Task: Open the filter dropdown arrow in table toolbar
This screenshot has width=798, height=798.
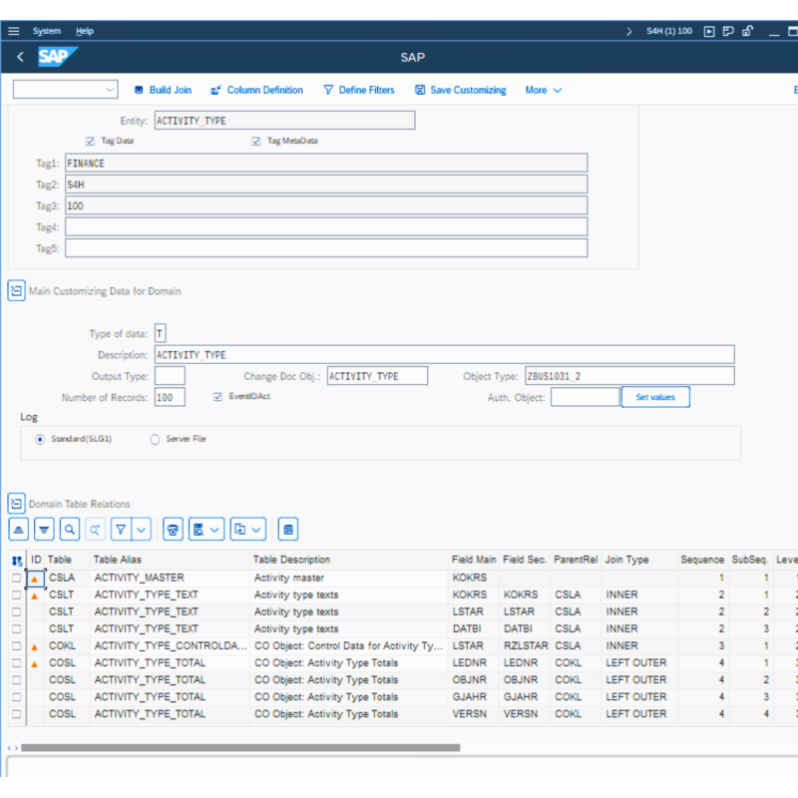Action: [x=142, y=529]
